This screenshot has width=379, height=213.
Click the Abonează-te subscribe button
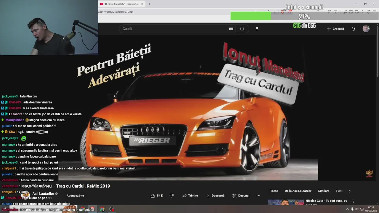click(75, 196)
